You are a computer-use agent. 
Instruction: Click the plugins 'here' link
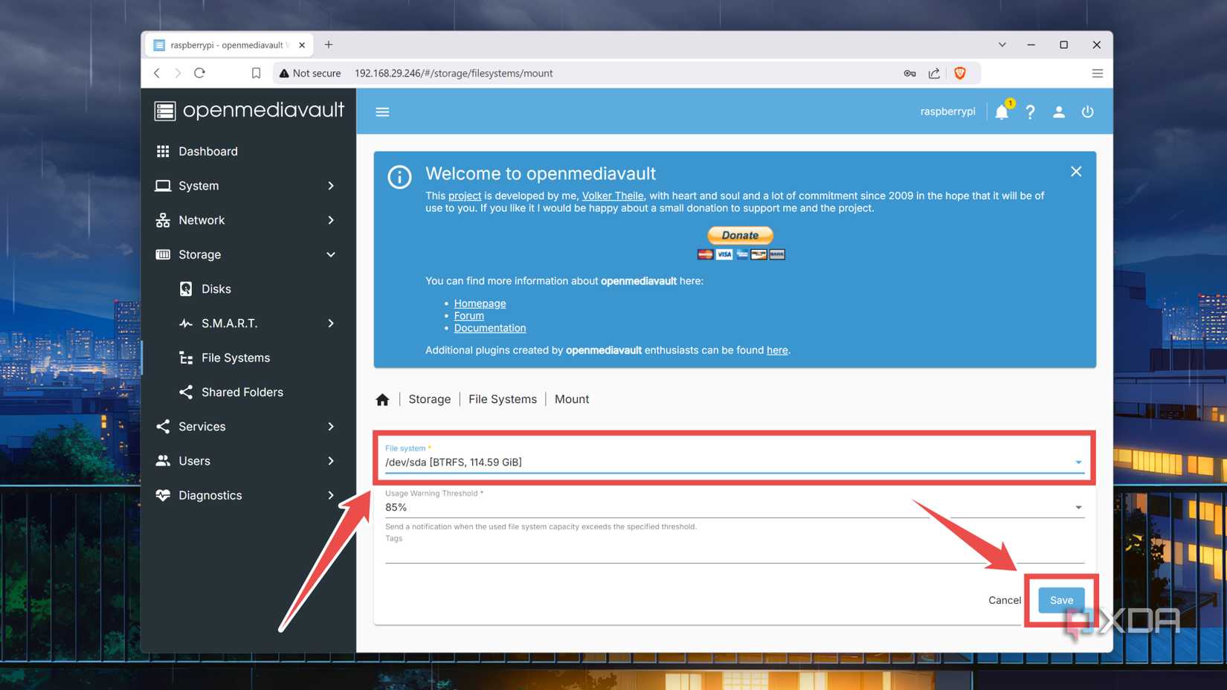click(x=777, y=350)
